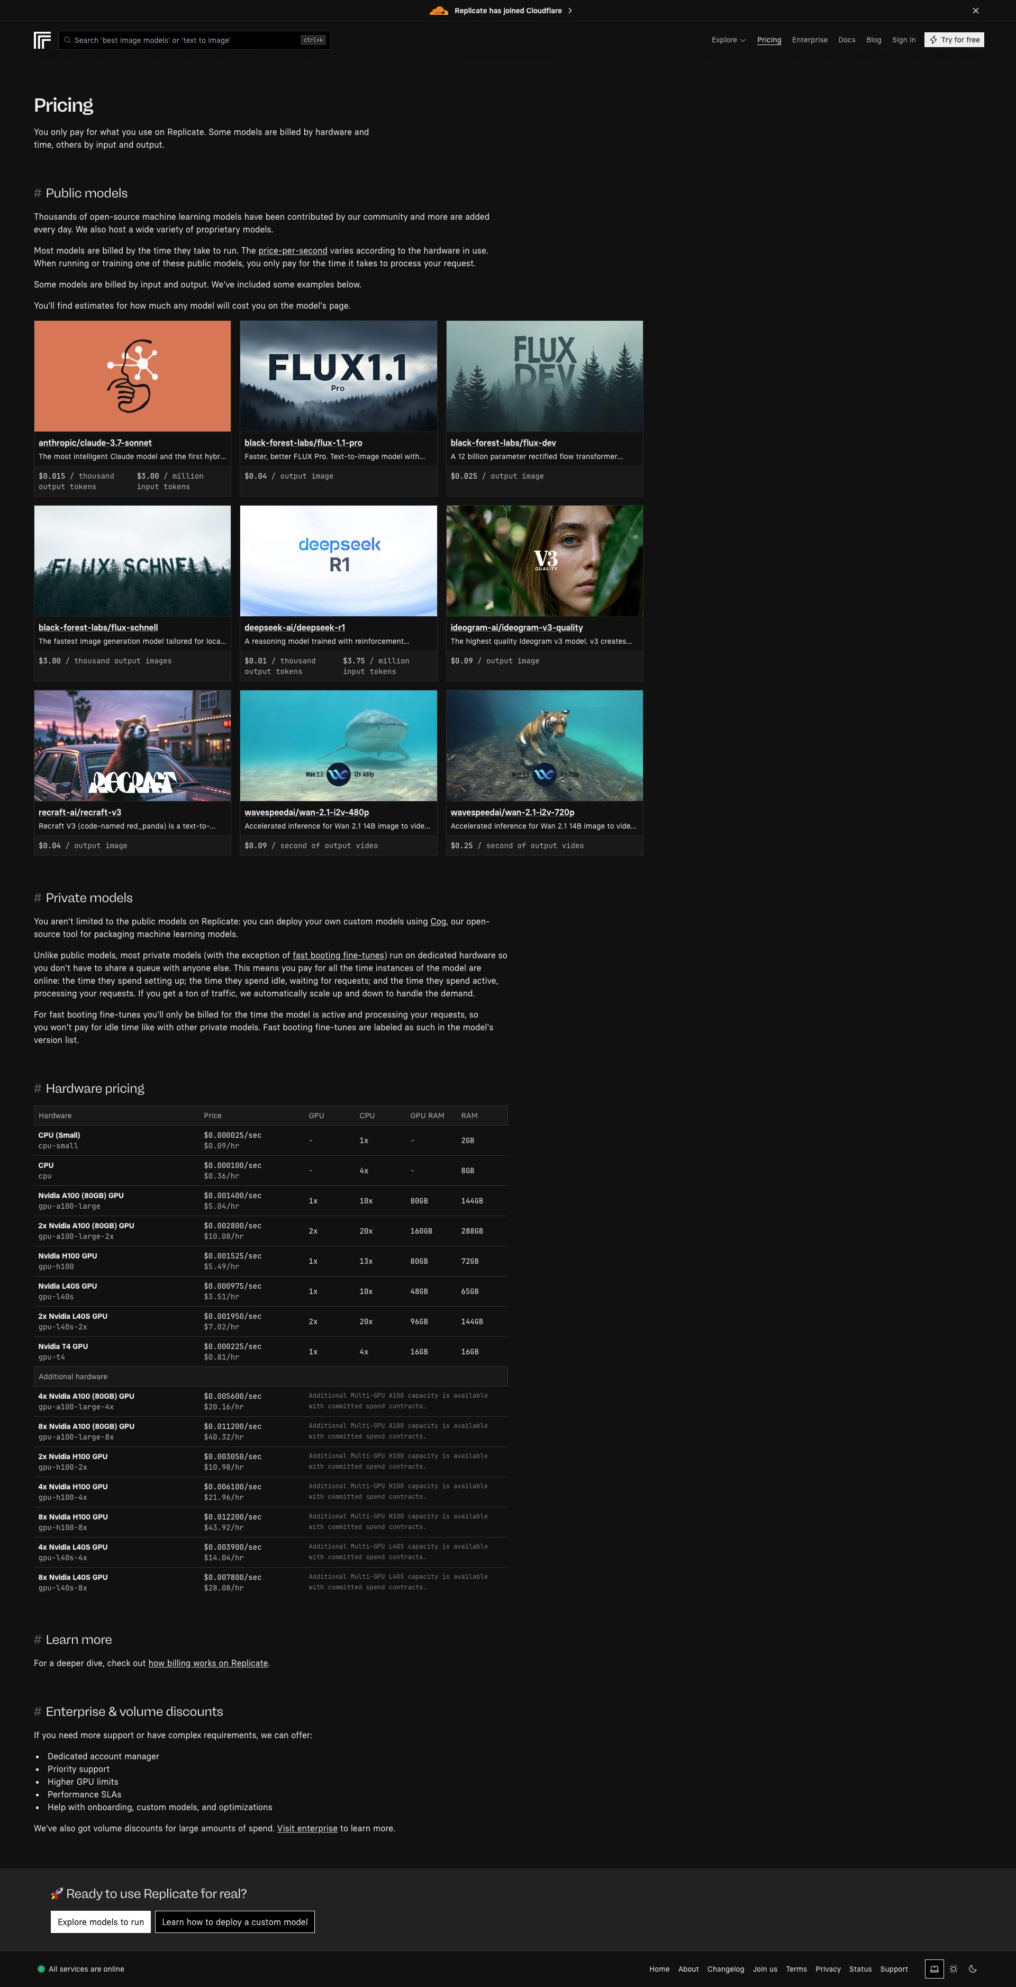Click the rocket icon near Ready to use Replicate
This screenshot has height=1987, width=1016.
pos(56,1893)
